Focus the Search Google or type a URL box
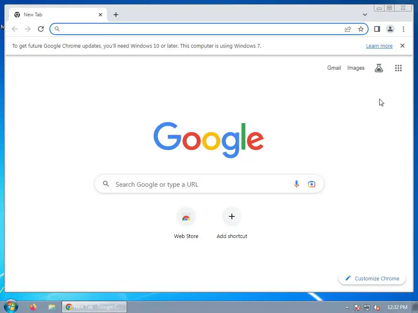Viewport: 418px width, 313px height. tap(209, 184)
